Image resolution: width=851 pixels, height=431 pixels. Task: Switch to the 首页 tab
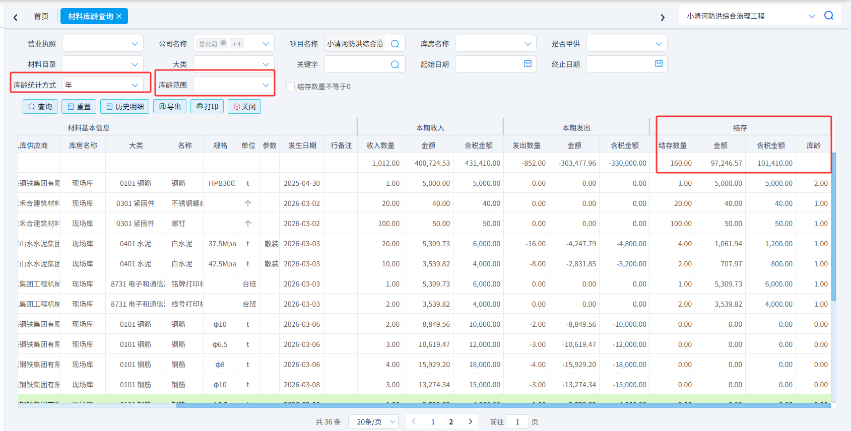(41, 16)
